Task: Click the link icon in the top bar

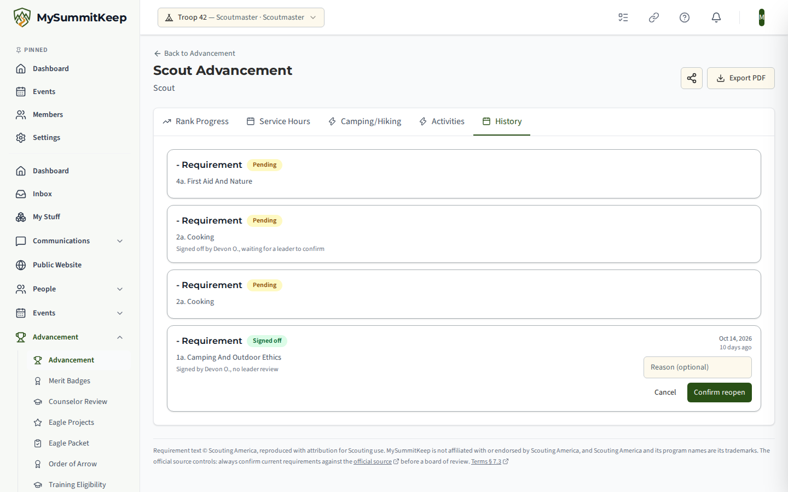Action: [x=654, y=17]
